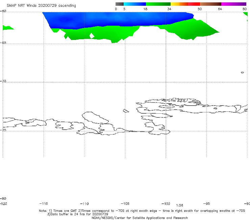The height and width of the screenshot is (220, 250).
Task: Click the red segment of the color scale
Action: tap(194, 4)
